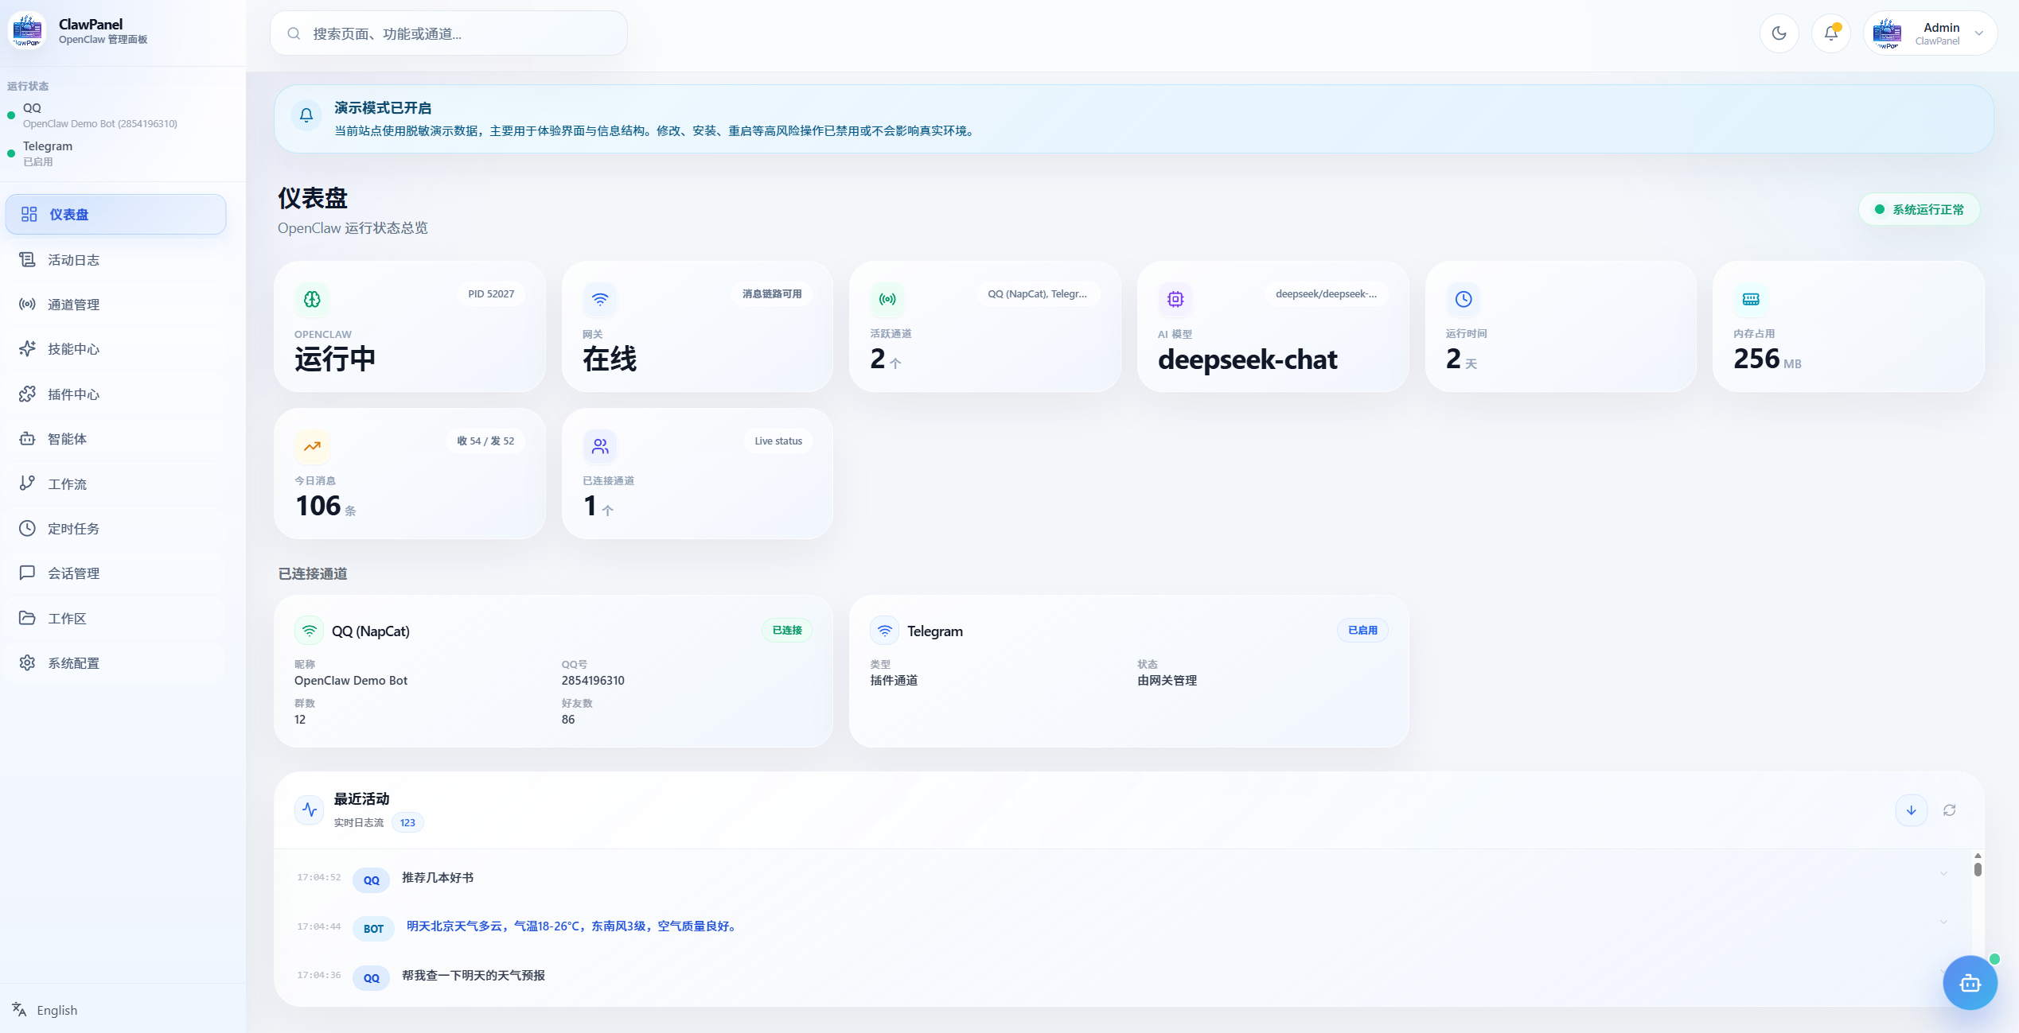Image resolution: width=2019 pixels, height=1033 pixels.
Task: Click the scroll-to-bottom arrow in recent activity
Action: point(1911,810)
